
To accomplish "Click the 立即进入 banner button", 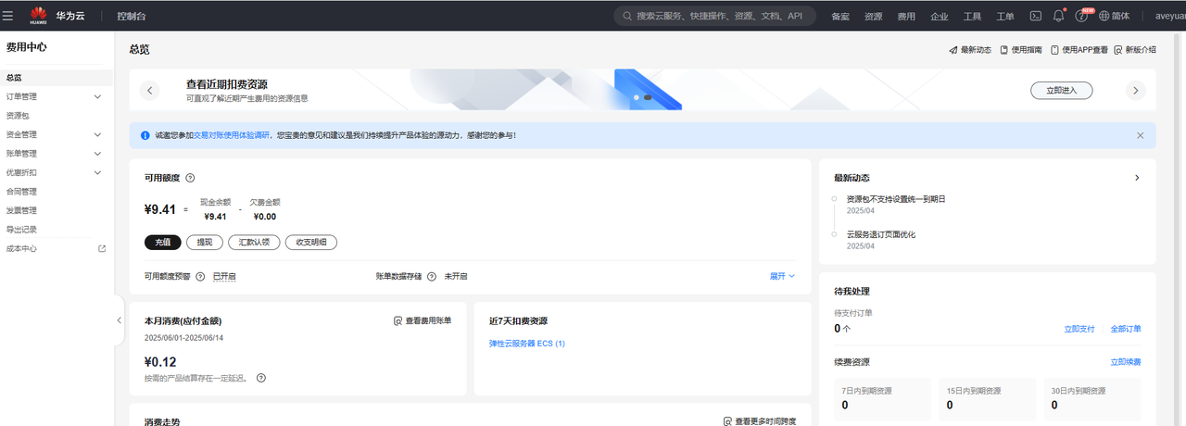I will (1062, 90).
